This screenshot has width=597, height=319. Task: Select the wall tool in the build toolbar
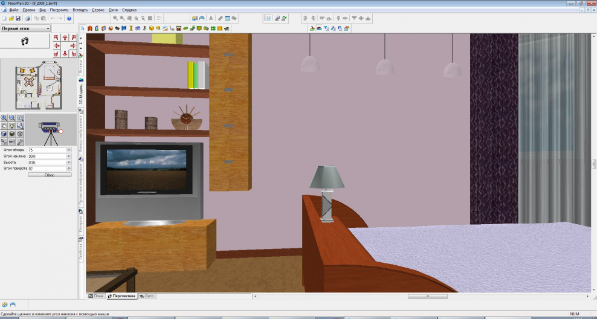tap(90, 28)
